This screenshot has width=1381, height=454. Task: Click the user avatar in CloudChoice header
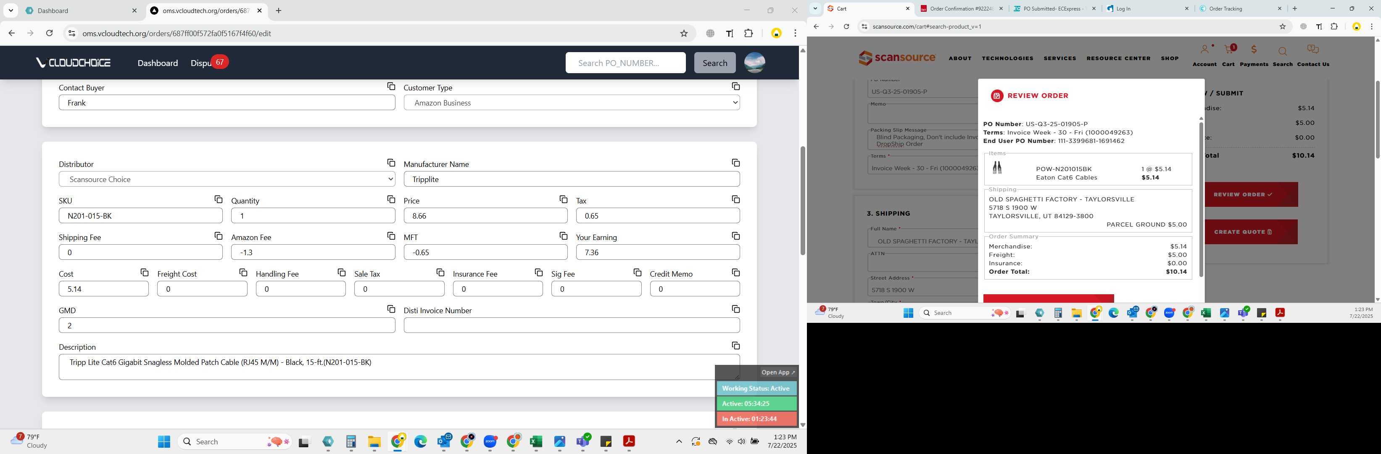pos(754,63)
